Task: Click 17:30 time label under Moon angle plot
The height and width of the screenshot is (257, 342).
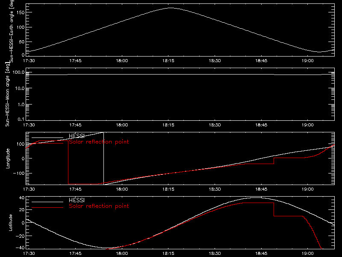Action: pyautogui.click(x=29, y=125)
